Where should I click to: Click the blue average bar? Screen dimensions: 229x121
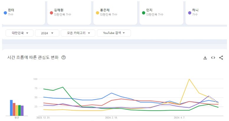(x=11, y=108)
